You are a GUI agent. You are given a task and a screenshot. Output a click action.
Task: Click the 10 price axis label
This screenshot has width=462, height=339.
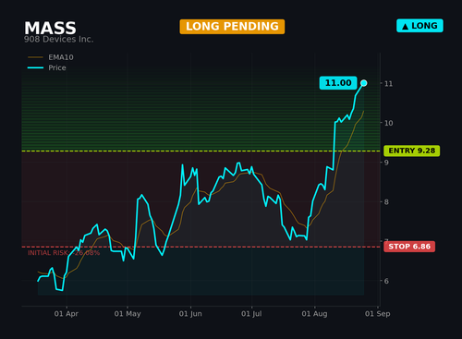[388, 123]
